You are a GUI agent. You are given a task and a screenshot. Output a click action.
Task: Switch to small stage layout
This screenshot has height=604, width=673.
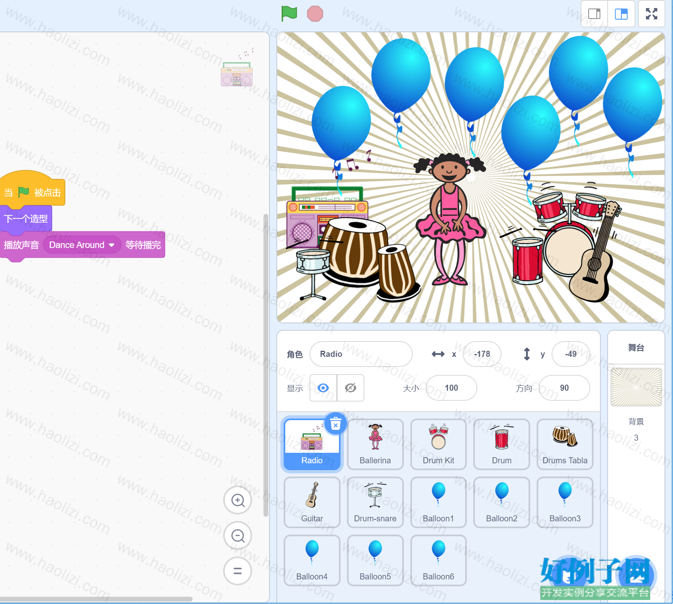[594, 14]
